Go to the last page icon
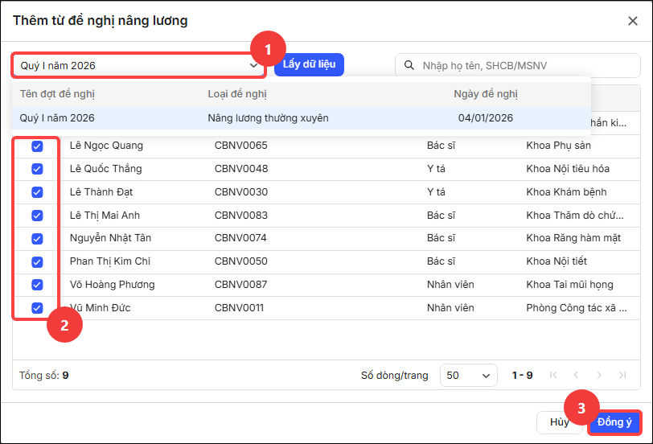This screenshot has height=444, width=653. 622,376
